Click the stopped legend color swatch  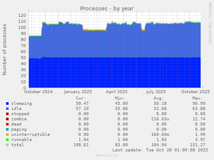(x=7, y=114)
